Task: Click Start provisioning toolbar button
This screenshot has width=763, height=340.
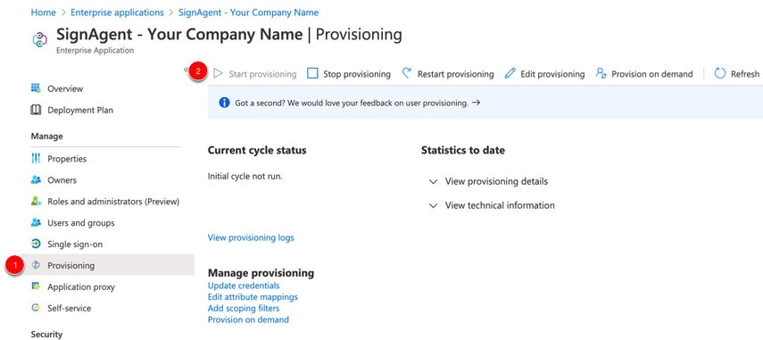Action: [x=255, y=74]
